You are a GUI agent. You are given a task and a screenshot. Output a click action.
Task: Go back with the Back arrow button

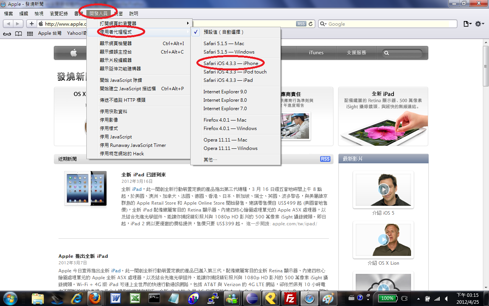click(8, 24)
